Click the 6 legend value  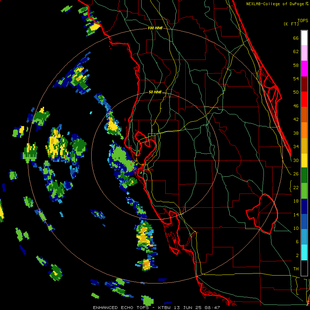coord(297,241)
